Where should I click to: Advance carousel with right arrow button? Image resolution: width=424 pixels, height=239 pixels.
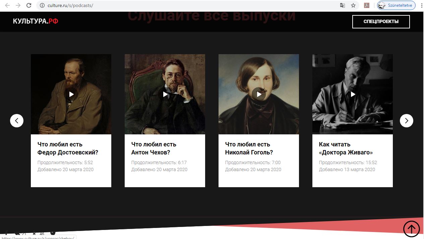pos(407,121)
